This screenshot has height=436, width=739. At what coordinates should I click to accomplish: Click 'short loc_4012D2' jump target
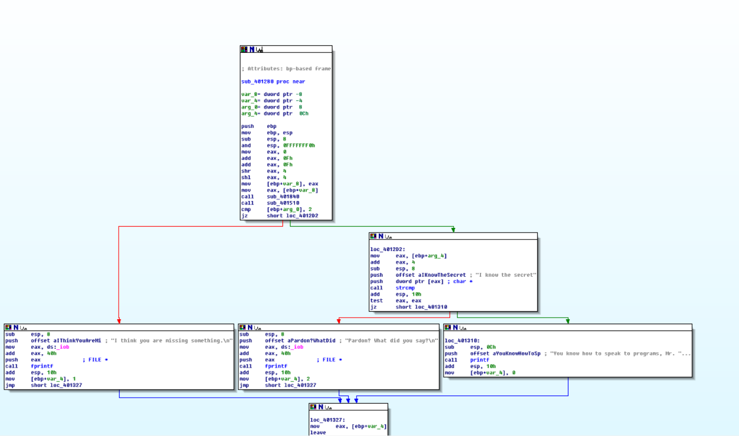[x=292, y=216]
